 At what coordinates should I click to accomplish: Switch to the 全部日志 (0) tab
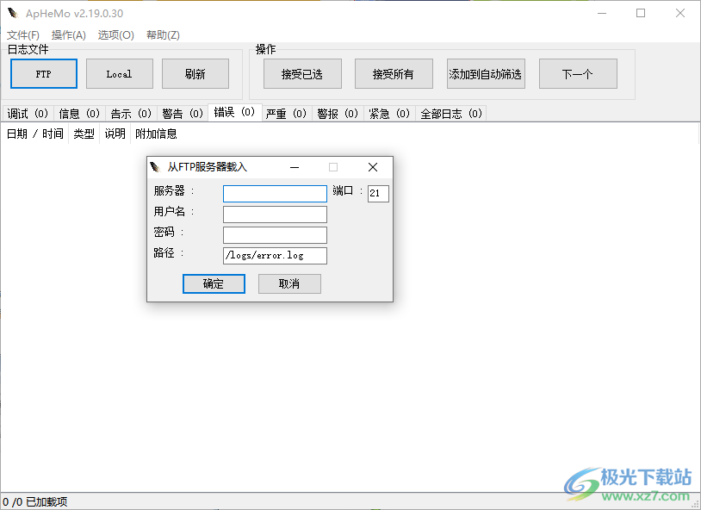pyautogui.click(x=451, y=114)
